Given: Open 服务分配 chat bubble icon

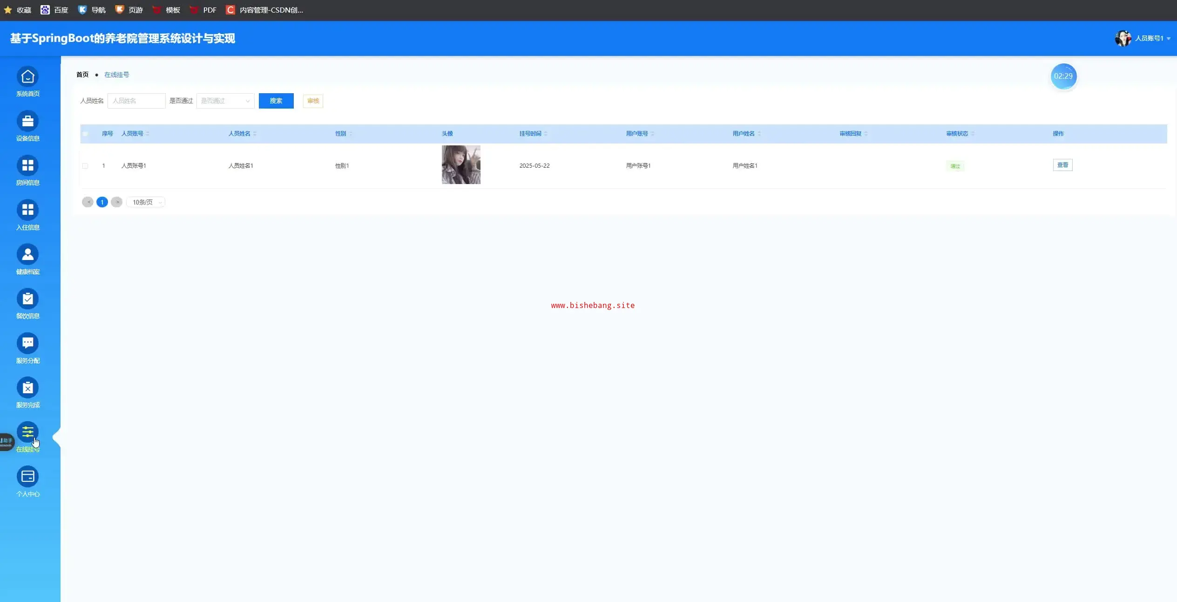Looking at the screenshot, I should pos(28,343).
